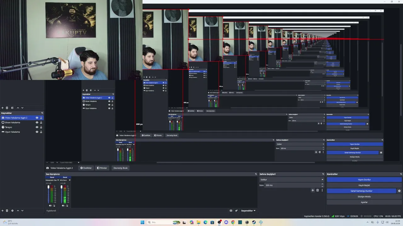Screen dimensions: 403x226
Task: Mute the Masaüstü Ses channel
Action: 50,206
